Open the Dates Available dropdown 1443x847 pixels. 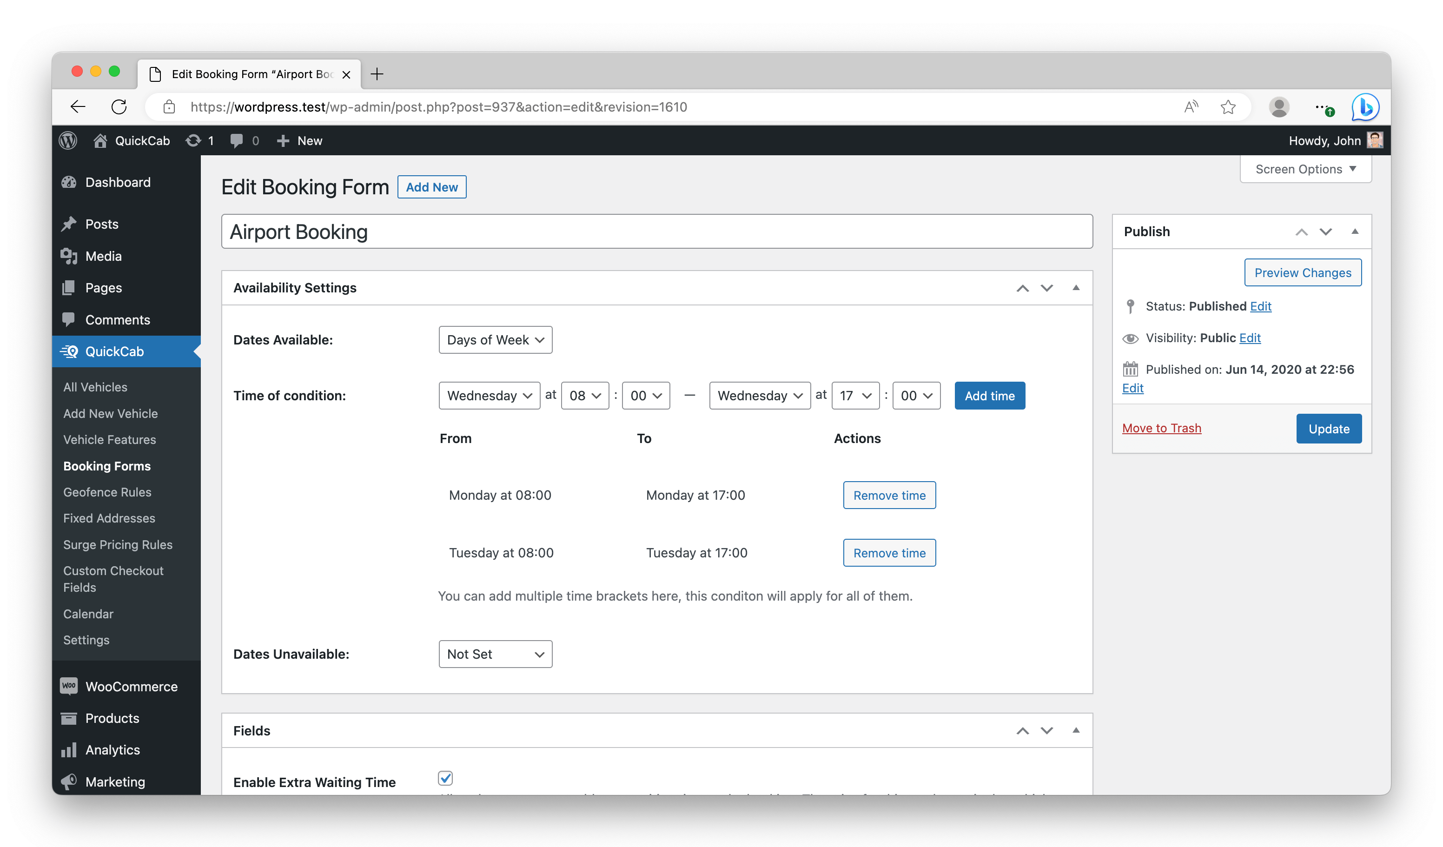pyautogui.click(x=495, y=339)
